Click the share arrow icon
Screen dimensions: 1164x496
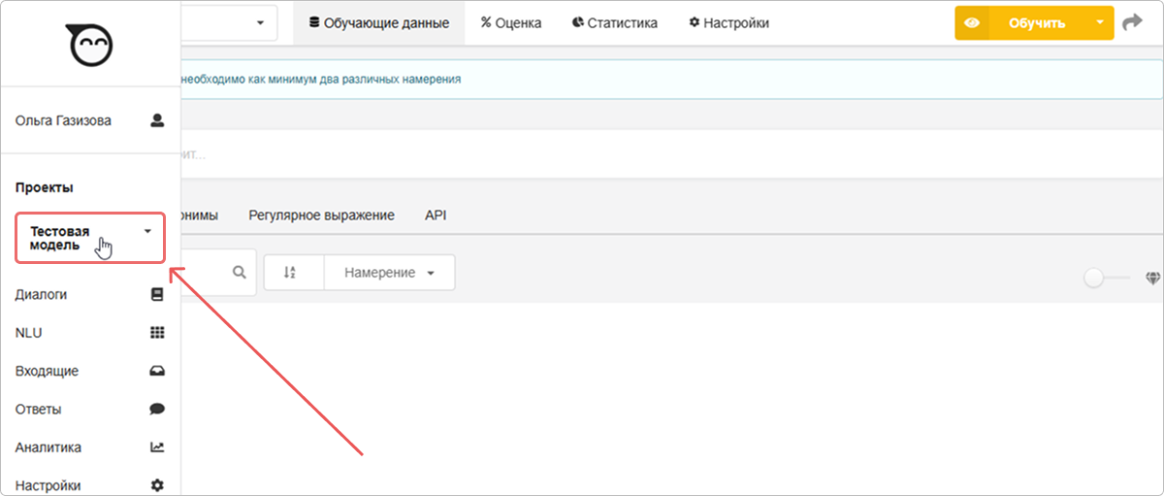coord(1131,22)
